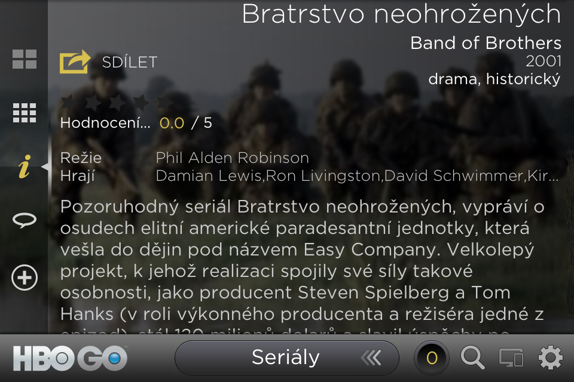Open the counter badge showing 0
The image size is (574, 382).
432,358
